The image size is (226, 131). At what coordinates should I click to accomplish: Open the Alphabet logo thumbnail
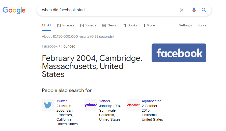click(133, 105)
